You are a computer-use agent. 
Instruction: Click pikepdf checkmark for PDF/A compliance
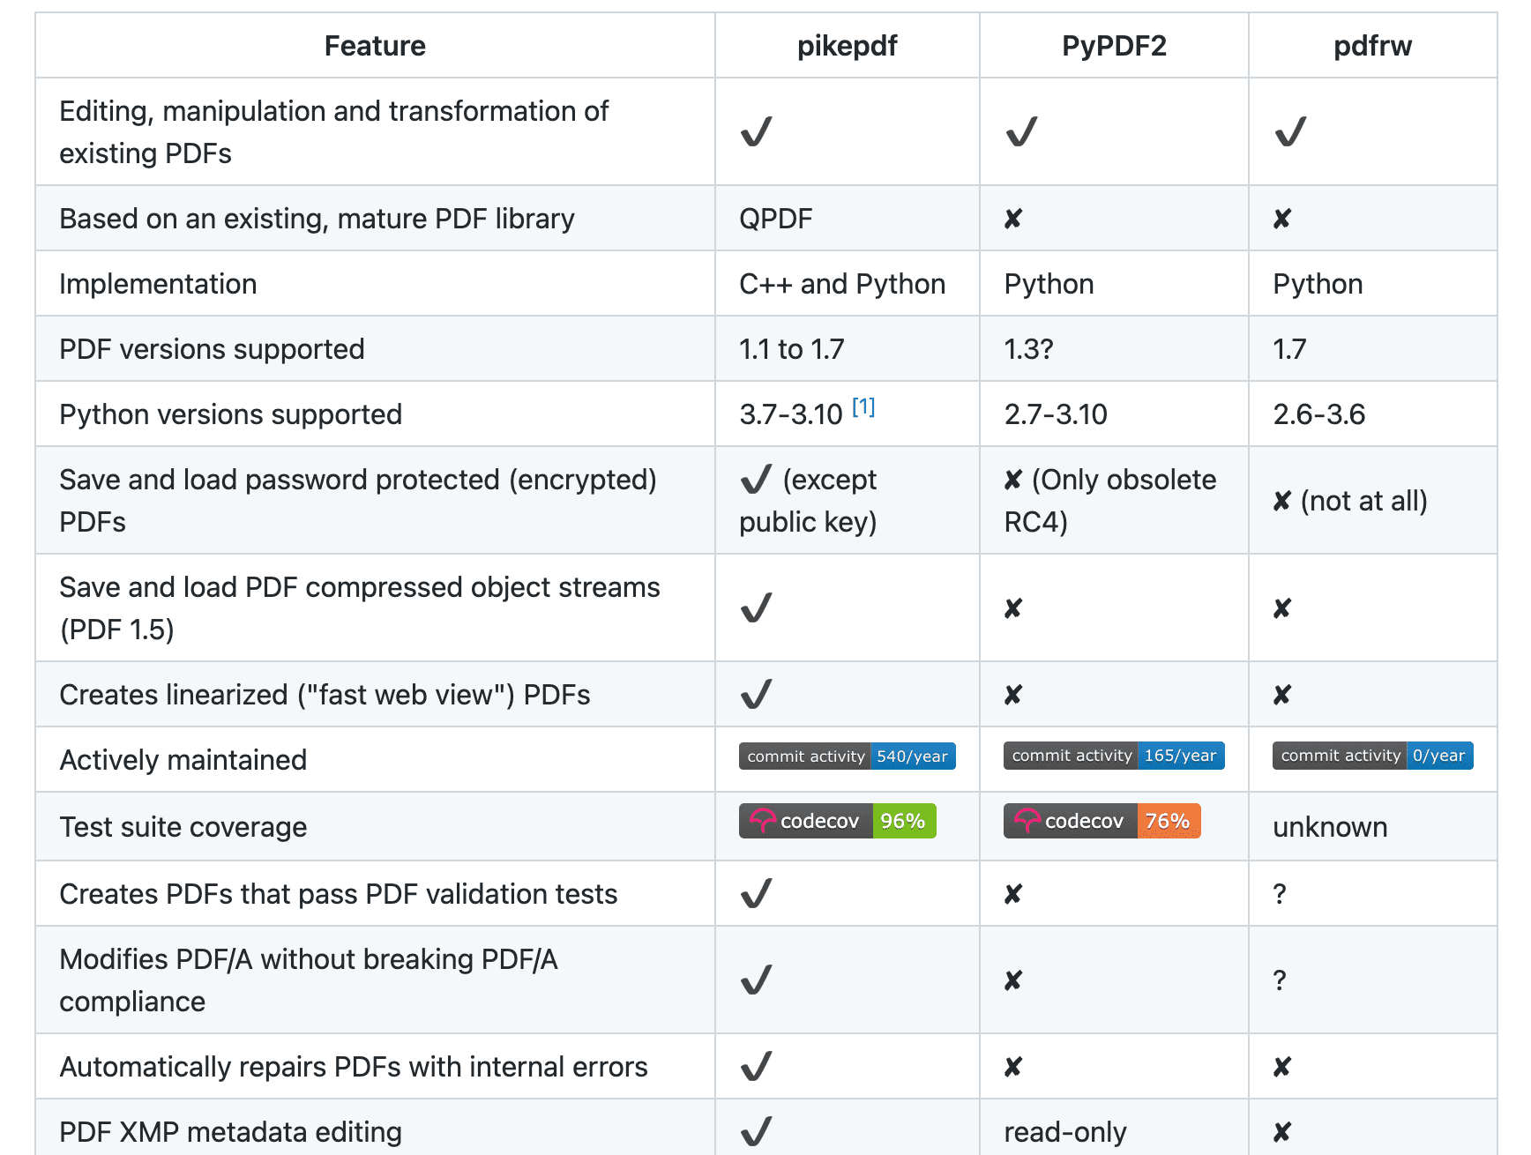(x=757, y=980)
